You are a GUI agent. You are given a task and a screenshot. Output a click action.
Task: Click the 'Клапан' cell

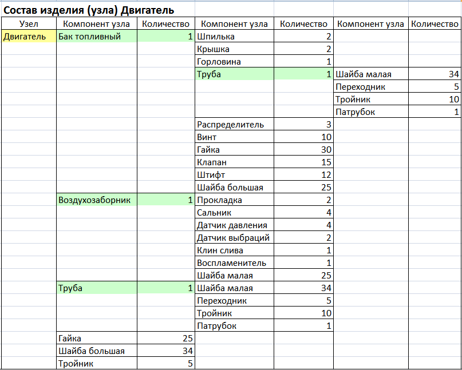click(234, 162)
